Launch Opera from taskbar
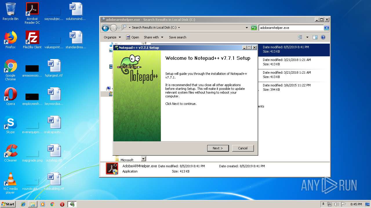The image size is (371, 208). (x=62, y=204)
